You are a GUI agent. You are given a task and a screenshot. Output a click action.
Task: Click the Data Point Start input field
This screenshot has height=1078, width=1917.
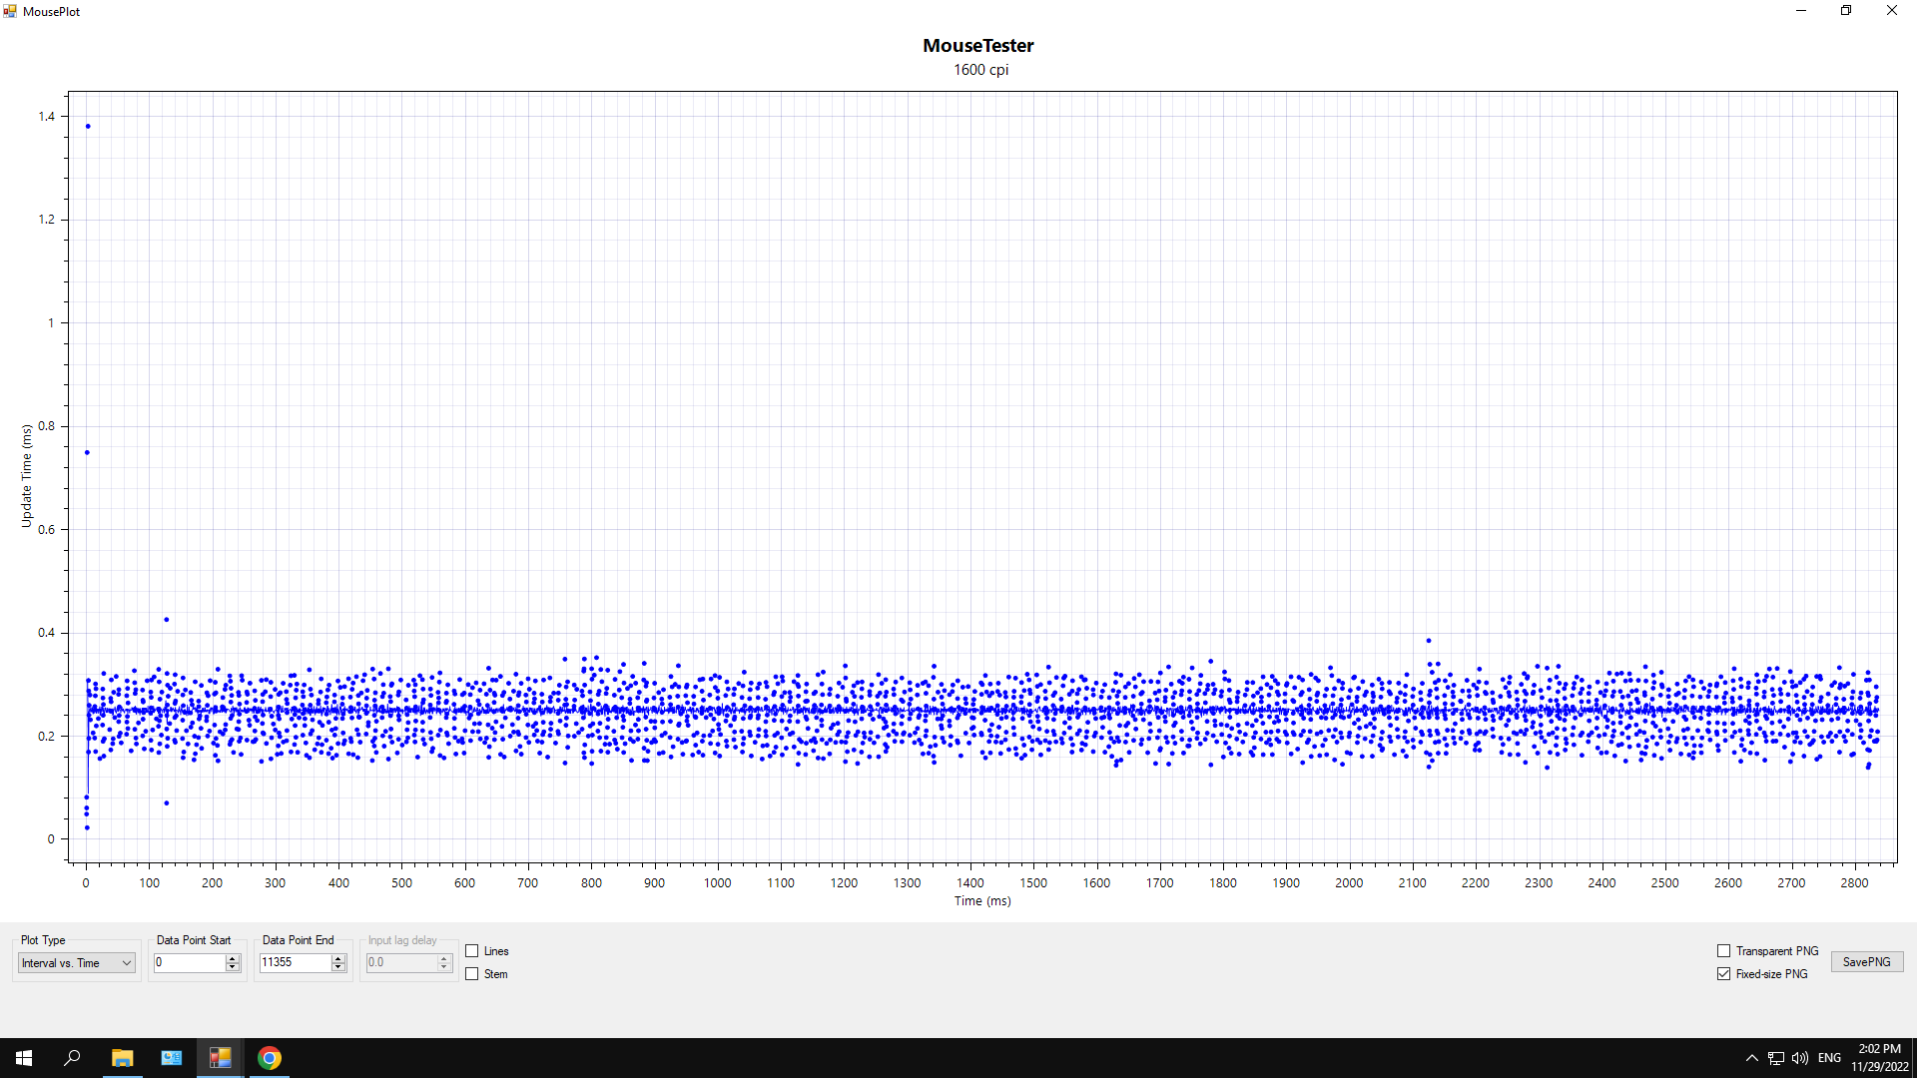tap(188, 962)
